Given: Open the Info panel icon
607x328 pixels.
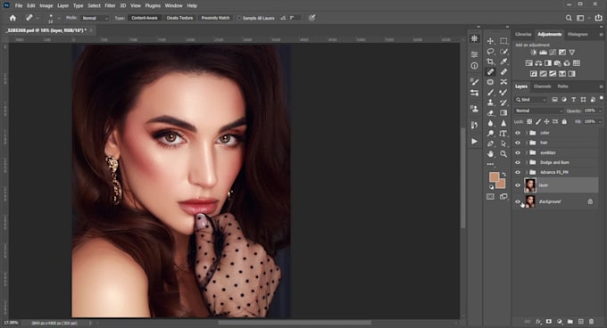Looking at the screenshot, I should tap(475, 66).
